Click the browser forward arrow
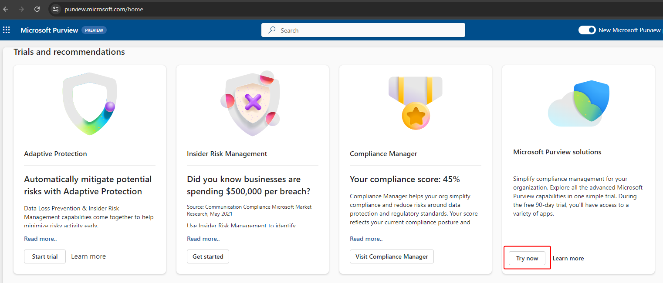The image size is (663, 283). [21, 9]
